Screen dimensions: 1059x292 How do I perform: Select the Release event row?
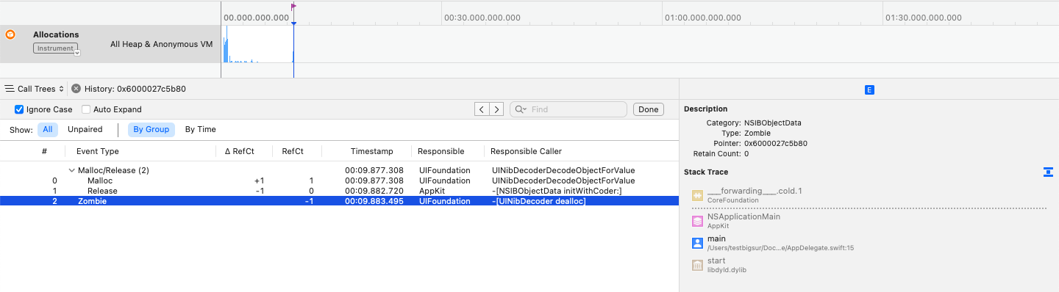pyautogui.click(x=339, y=191)
